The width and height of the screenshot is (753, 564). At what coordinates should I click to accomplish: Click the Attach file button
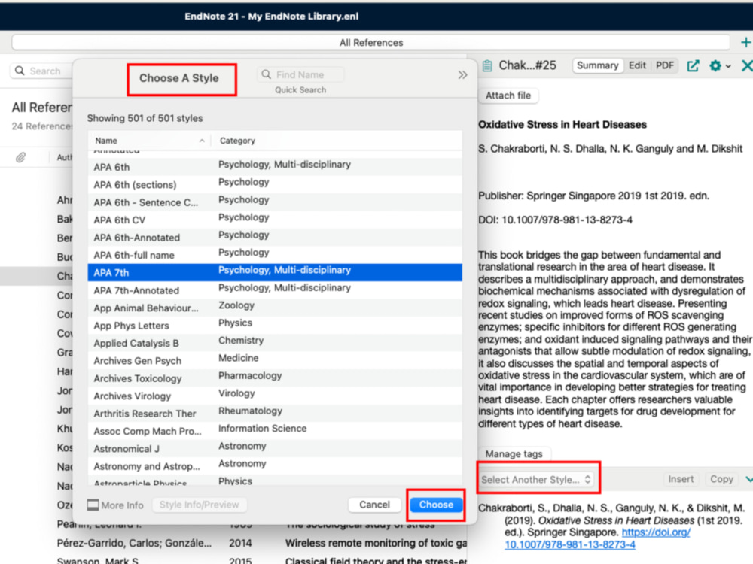coord(508,96)
